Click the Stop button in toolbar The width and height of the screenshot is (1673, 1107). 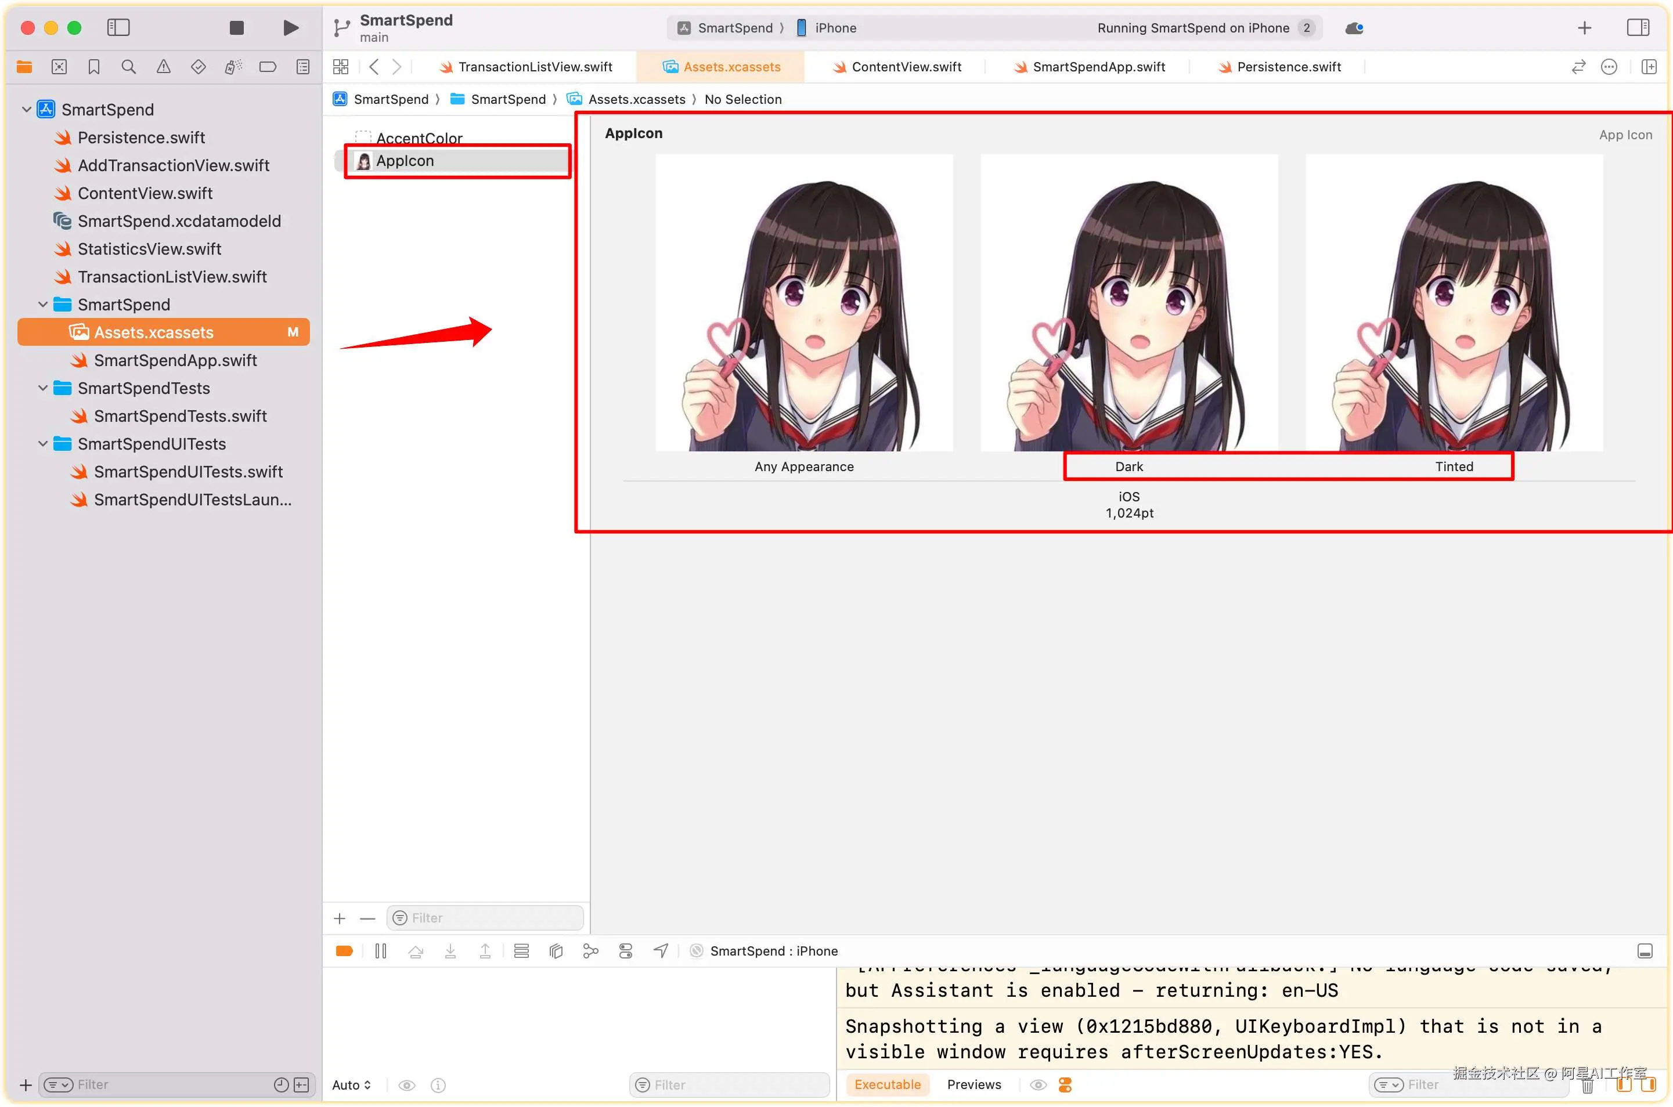pyautogui.click(x=237, y=27)
